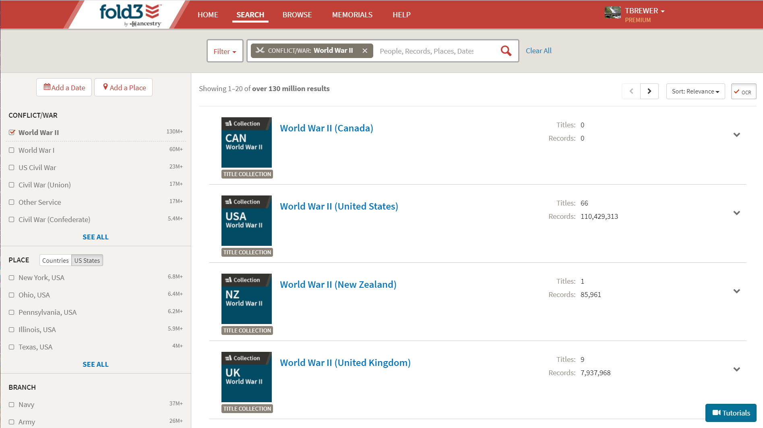Viewport: 763px width, 428px height.
Task: Switch to the BROWSE menu item
Action: (297, 15)
